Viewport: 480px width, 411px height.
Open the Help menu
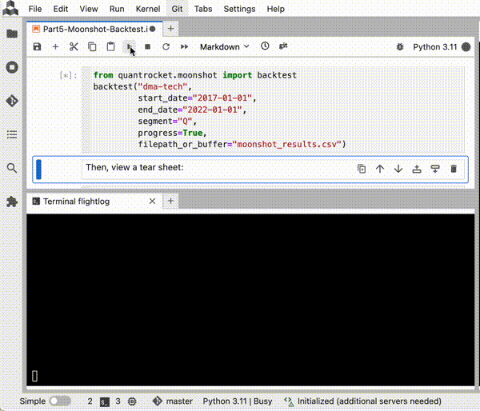(x=275, y=9)
